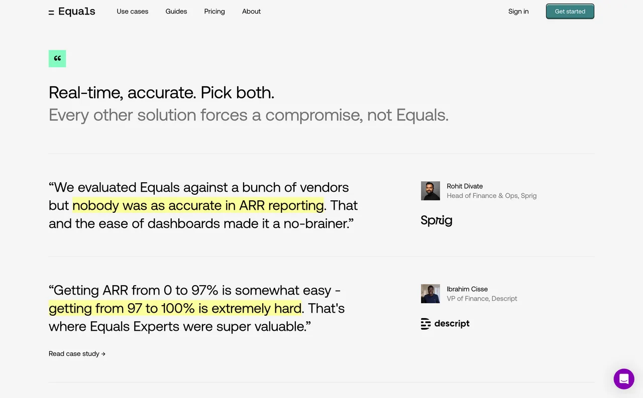Image resolution: width=643 pixels, height=398 pixels.
Task: Open the Read case study link
Action: point(77,354)
